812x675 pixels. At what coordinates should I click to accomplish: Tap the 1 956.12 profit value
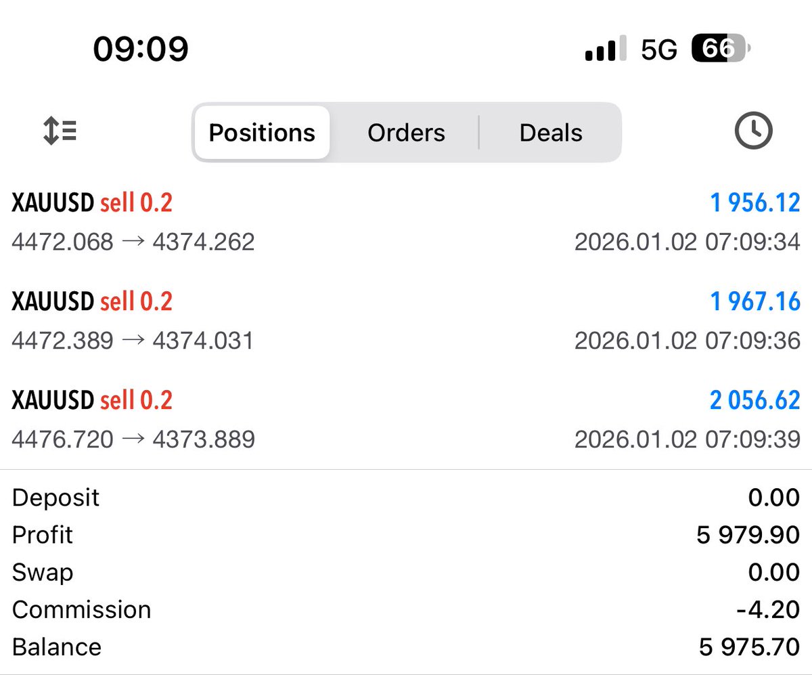click(x=754, y=202)
